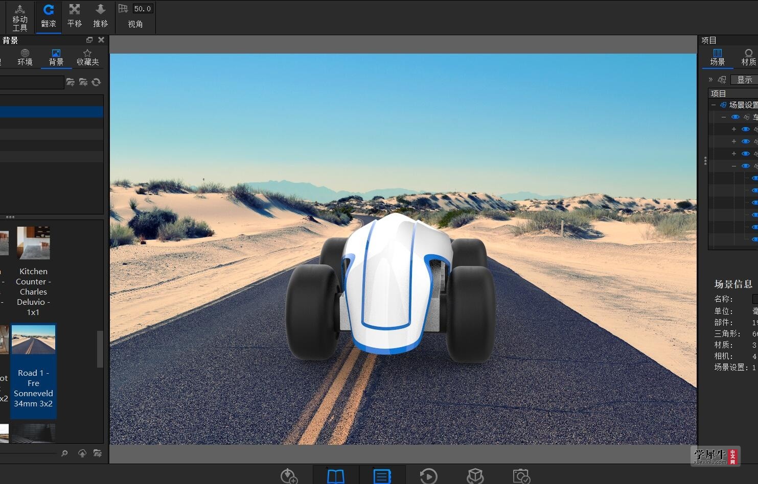Select the 移动工具 move tool
Image resolution: width=758 pixels, height=484 pixels.
coord(20,17)
